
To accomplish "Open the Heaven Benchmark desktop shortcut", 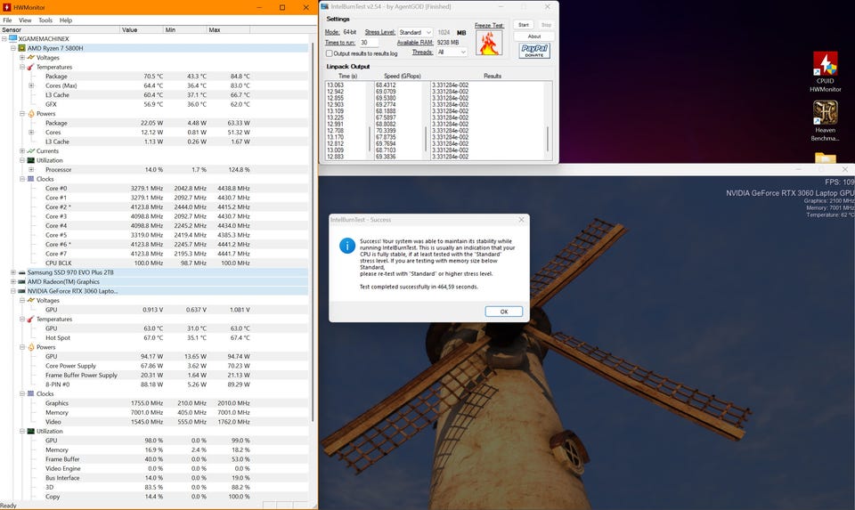I will pos(826,113).
